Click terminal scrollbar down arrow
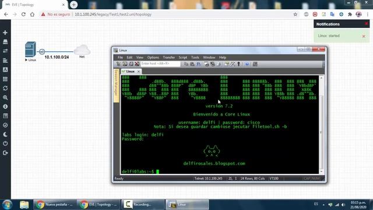 coord(321,171)
